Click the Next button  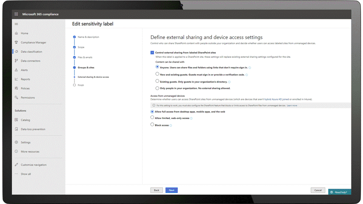click(171, 190)
